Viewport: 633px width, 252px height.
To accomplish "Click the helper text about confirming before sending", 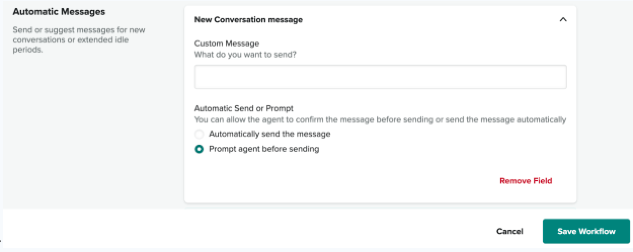I will tap(380, 120).
